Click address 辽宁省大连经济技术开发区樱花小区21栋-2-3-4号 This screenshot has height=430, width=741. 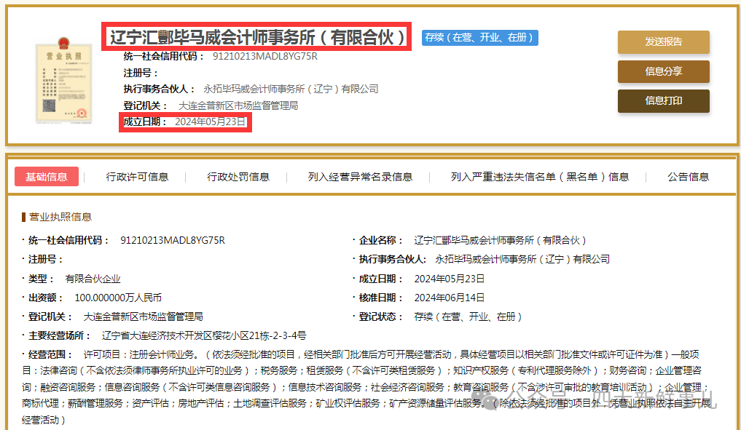pyautogui.click(x=204, y=335)
